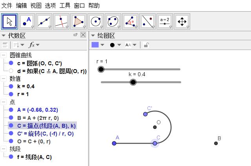The image size is (251, 166).
Task: Open the sort order dropdown arrow
Action: click(x=22, y=45)
